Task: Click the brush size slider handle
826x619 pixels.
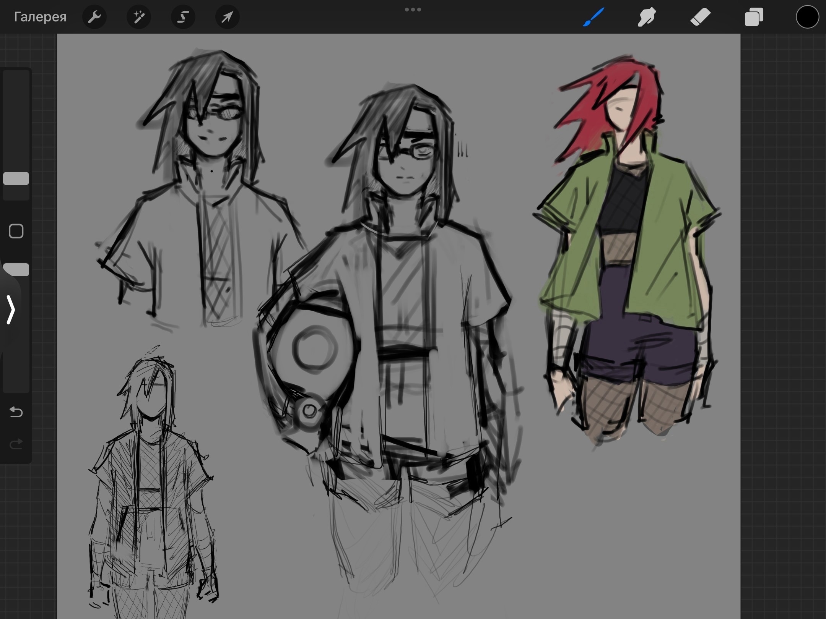Action: pyautogui.click(x=16, y=178)
